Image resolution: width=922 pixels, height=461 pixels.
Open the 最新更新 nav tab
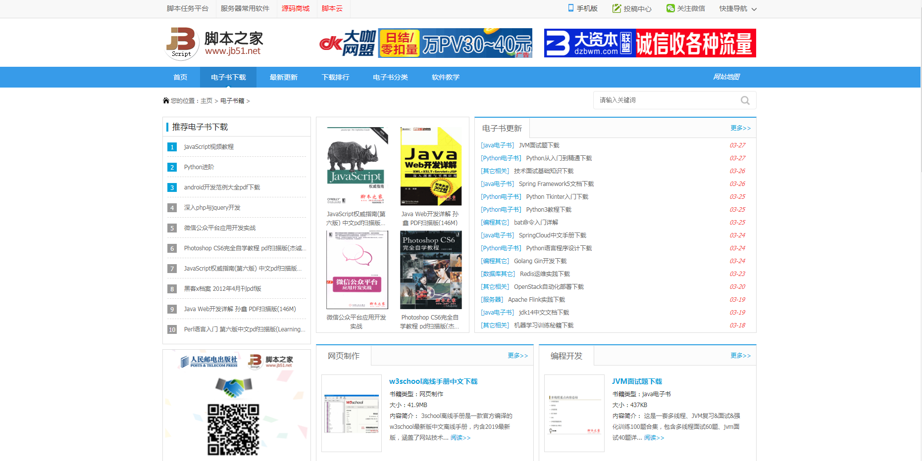point(284,77)
